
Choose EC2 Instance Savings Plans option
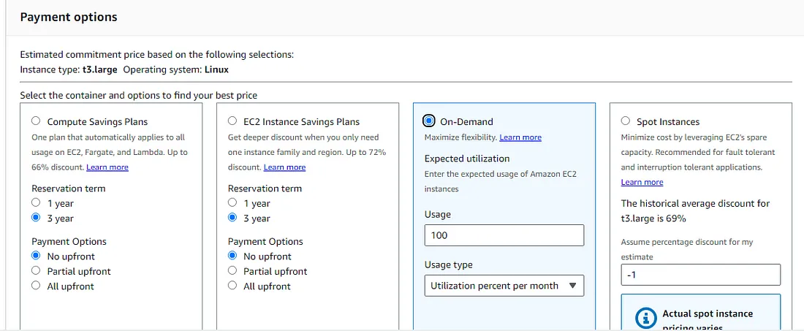tap(232, 121)
